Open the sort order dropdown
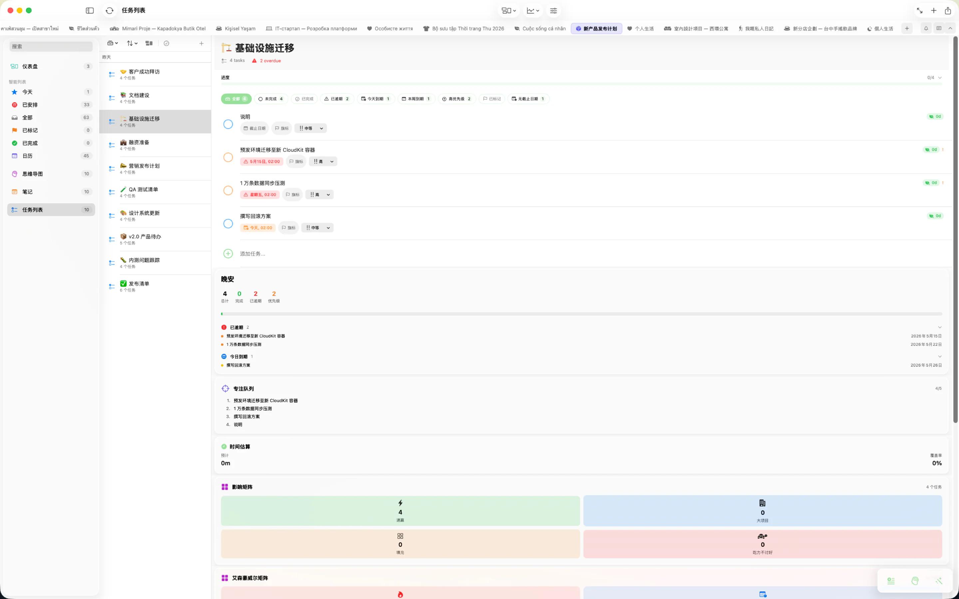The image size is (959, 599). (132, 43)
